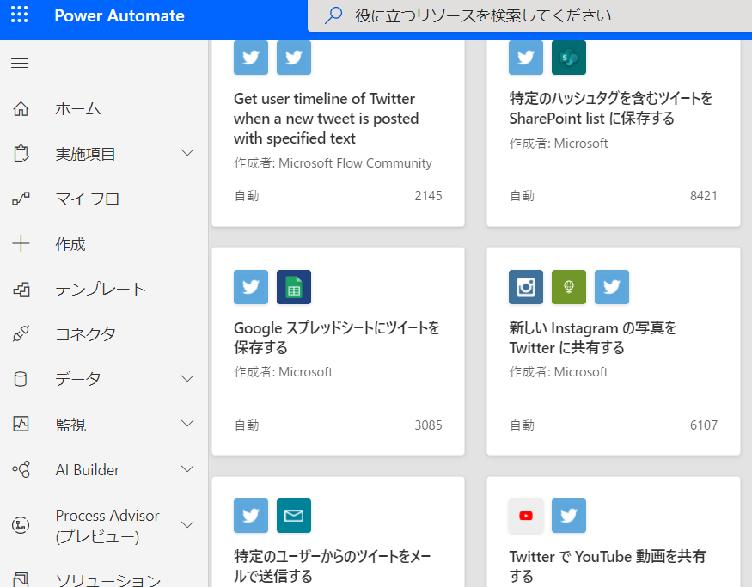Click 作成者: Microsoft Flow Community text
Screen dimensions: 752x587
click(x=333, y=163)
